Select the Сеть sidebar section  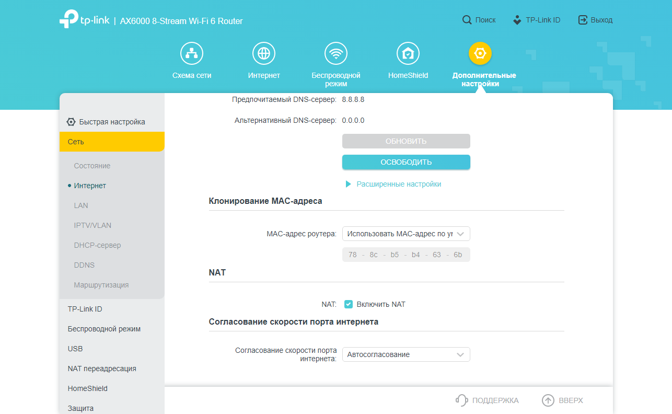point(112,142)
